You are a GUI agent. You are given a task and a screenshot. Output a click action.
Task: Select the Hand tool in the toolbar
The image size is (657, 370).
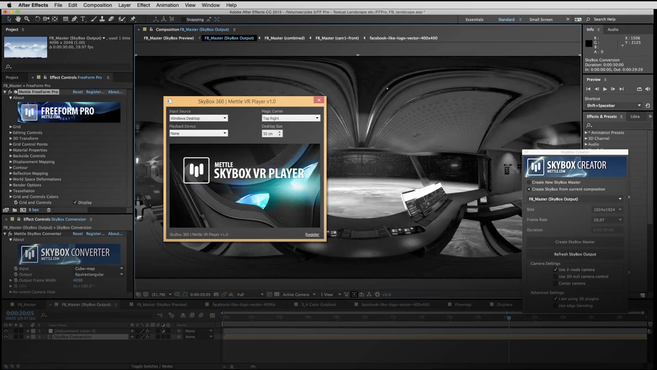(18, 19)
